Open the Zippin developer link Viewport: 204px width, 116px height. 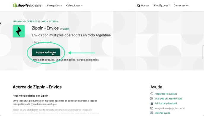click(66, 29)
